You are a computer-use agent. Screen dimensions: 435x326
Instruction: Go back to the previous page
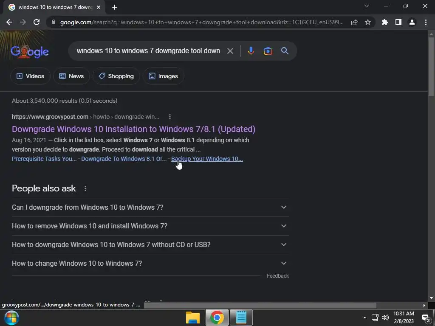9,22
